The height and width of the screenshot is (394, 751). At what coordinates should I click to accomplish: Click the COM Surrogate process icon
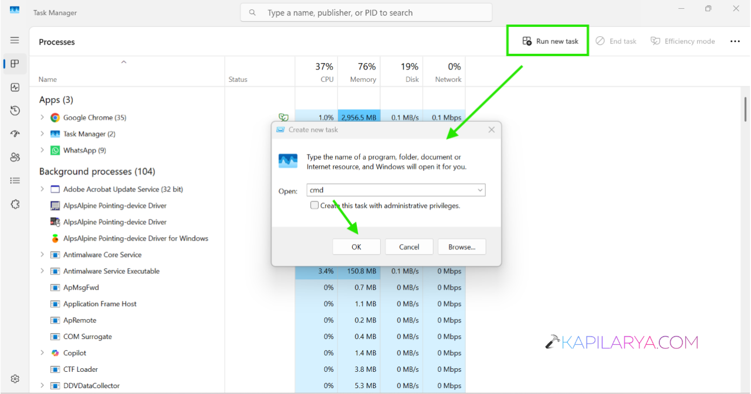55,337
